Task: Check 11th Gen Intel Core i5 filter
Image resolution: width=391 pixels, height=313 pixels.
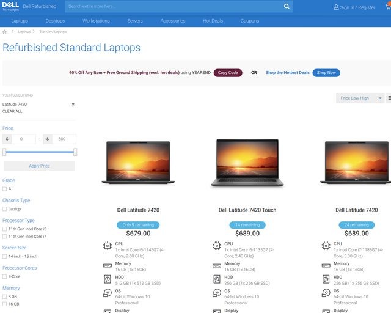Action: pyautogui.click(x=4, y=229)
